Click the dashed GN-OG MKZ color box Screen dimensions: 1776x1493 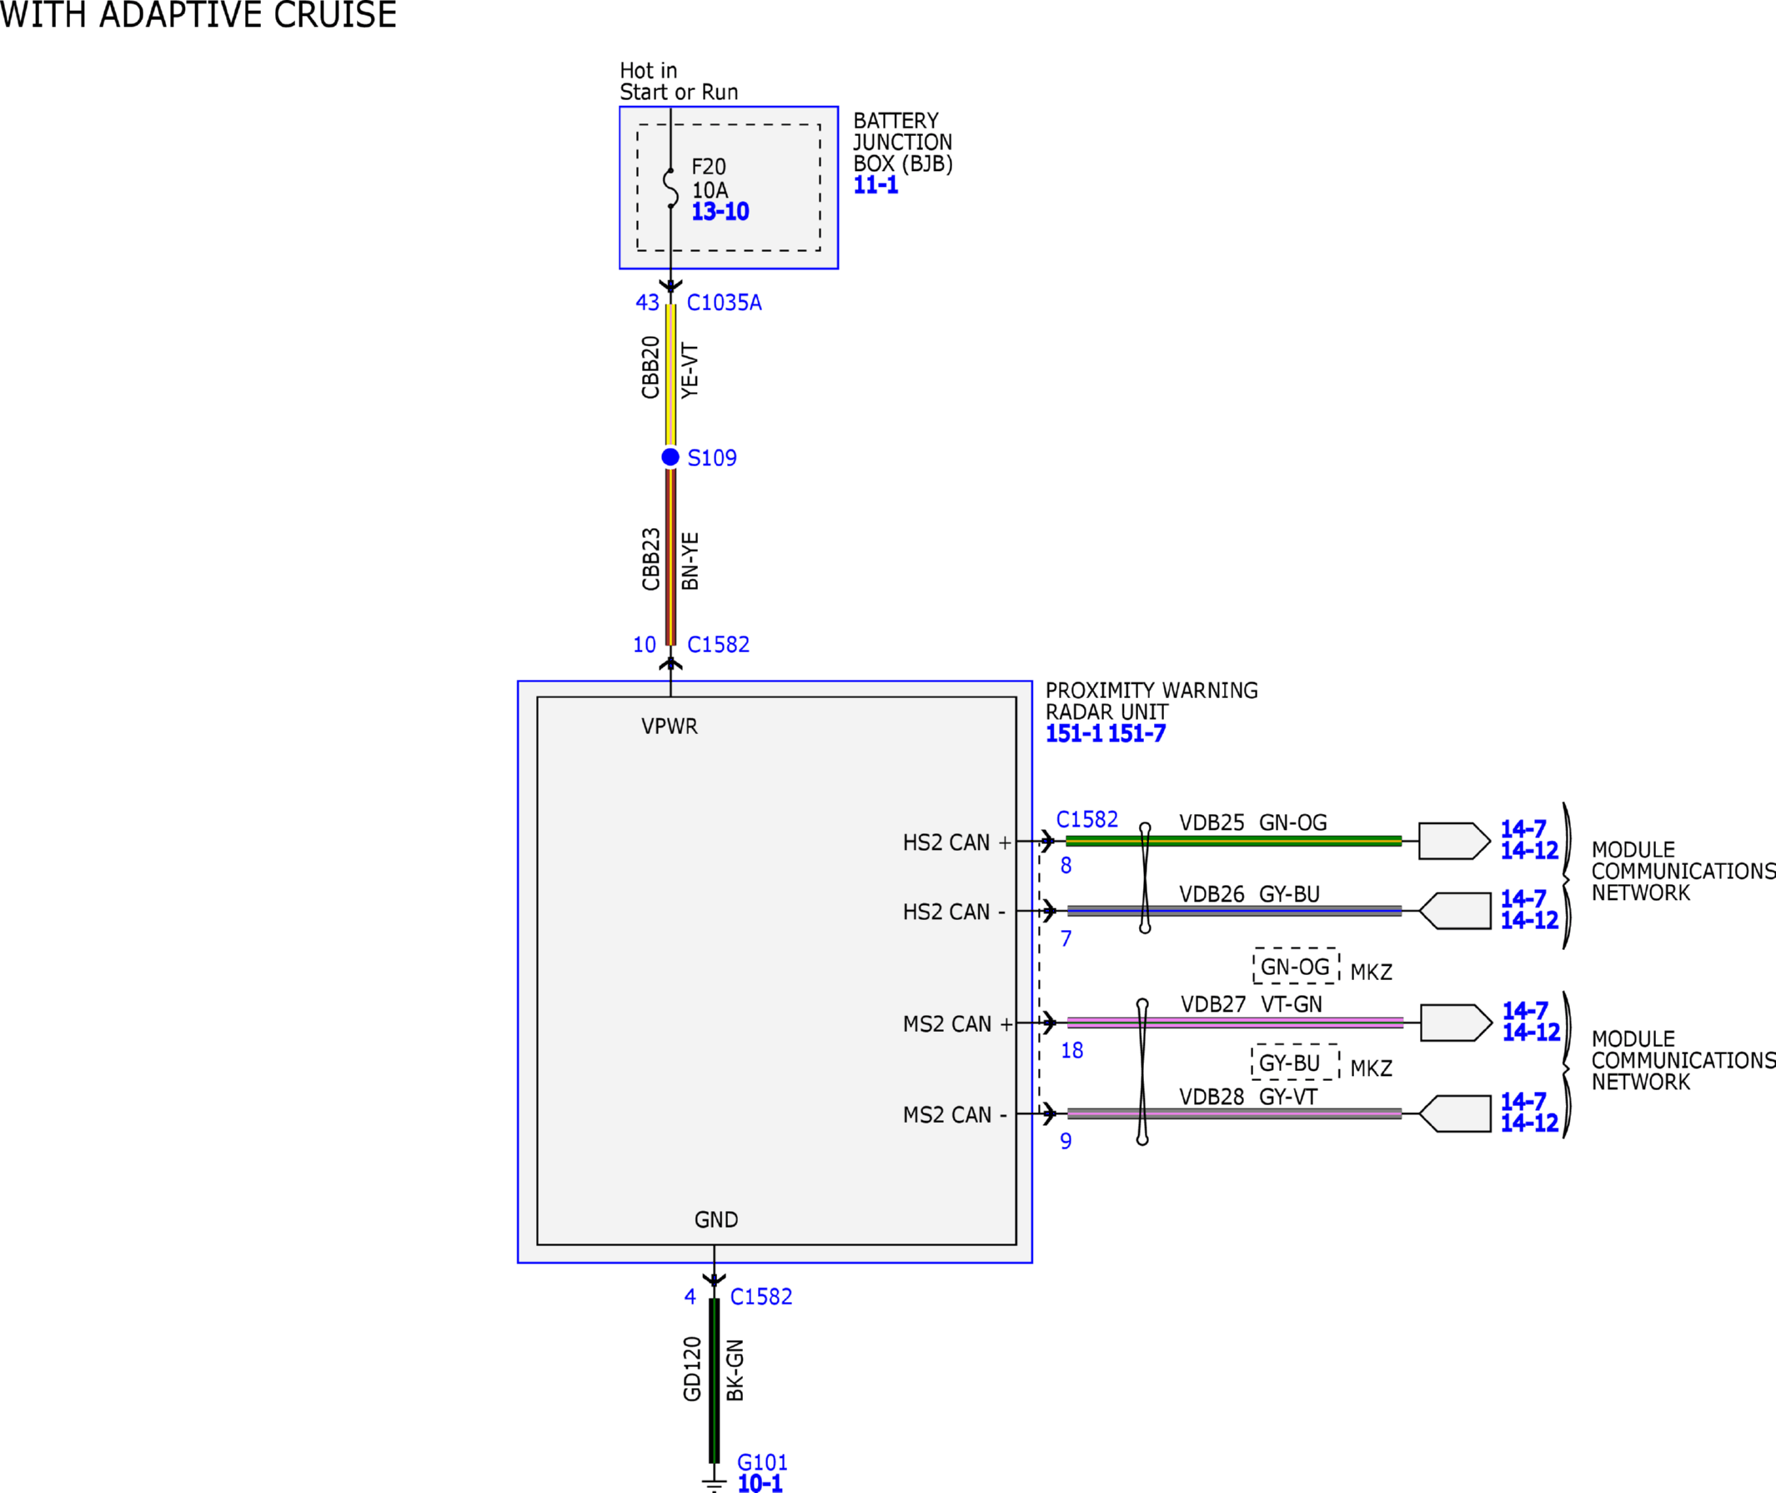click(x=1297, y=967)
